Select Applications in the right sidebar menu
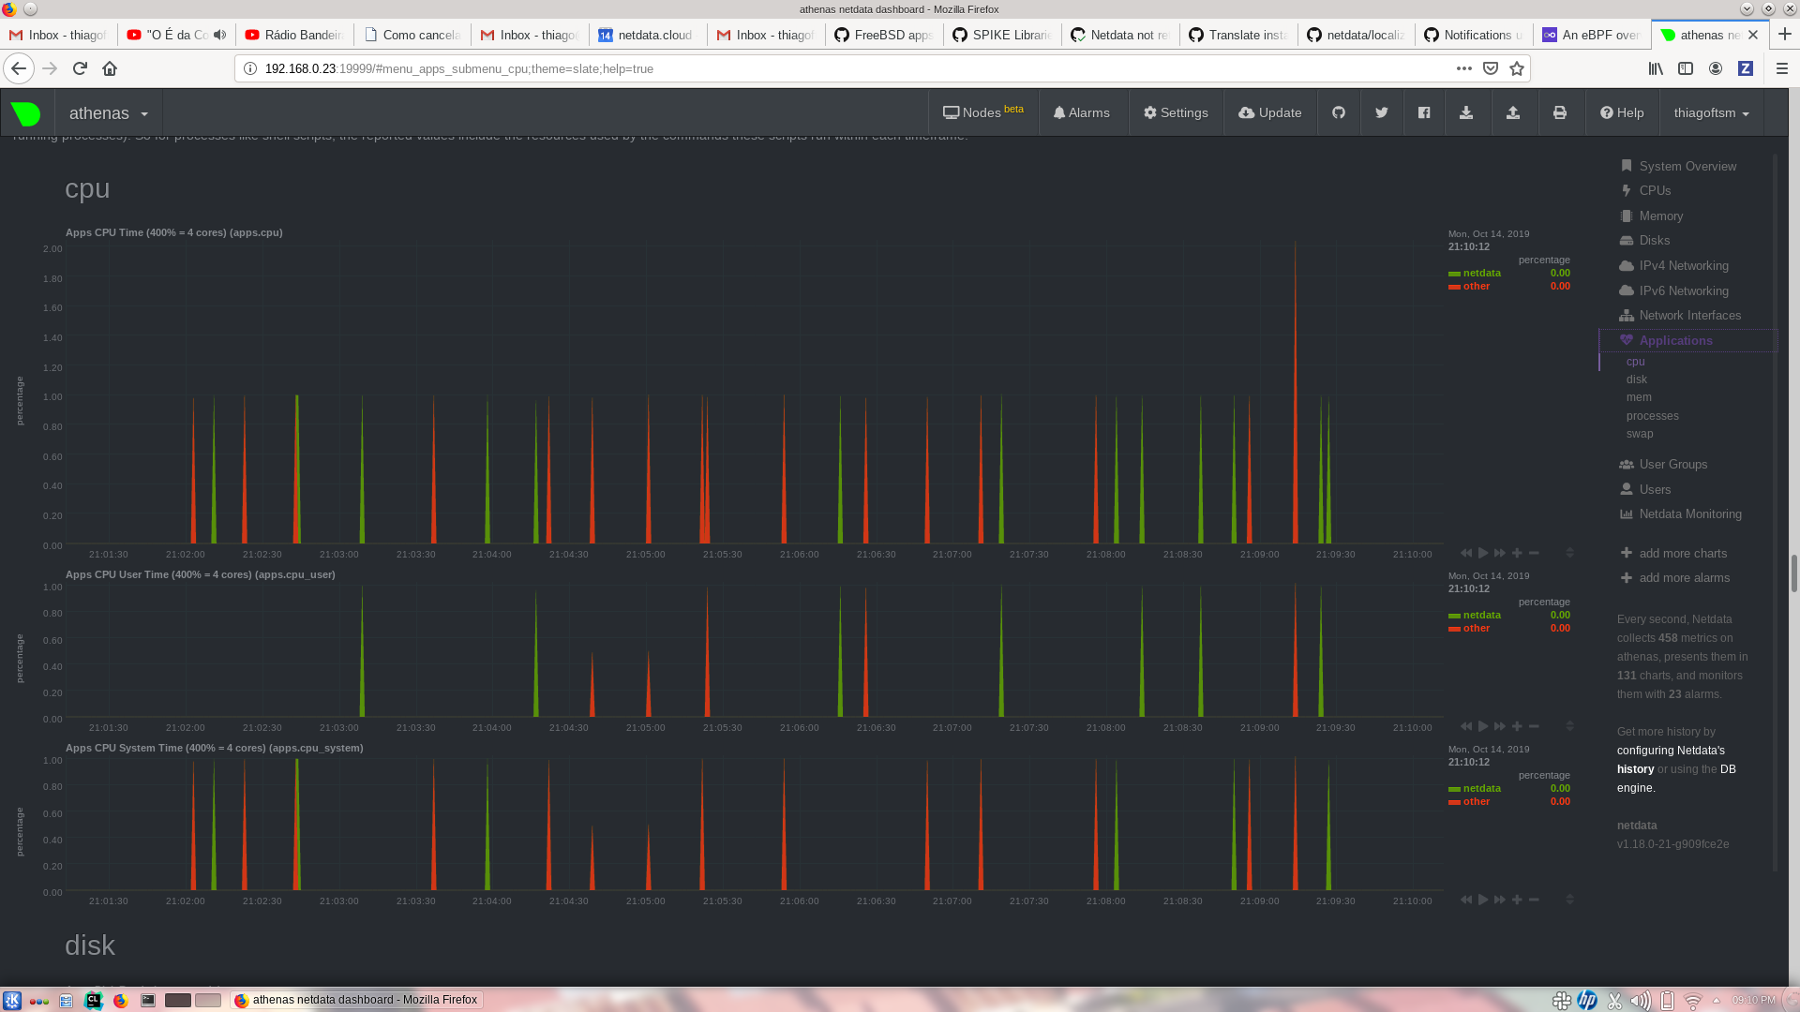The height and width of the screenshot is (1012, 1800). tap(1674, 340)
